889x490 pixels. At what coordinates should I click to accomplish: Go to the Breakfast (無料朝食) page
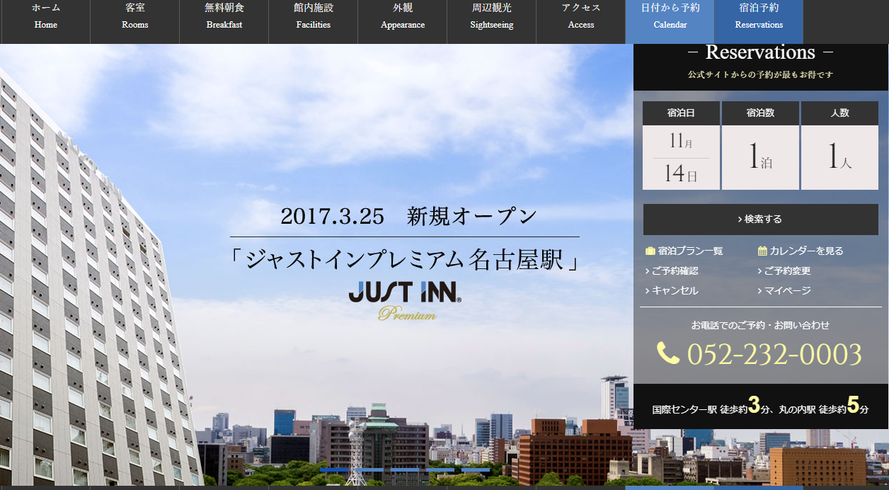point(224,16)
